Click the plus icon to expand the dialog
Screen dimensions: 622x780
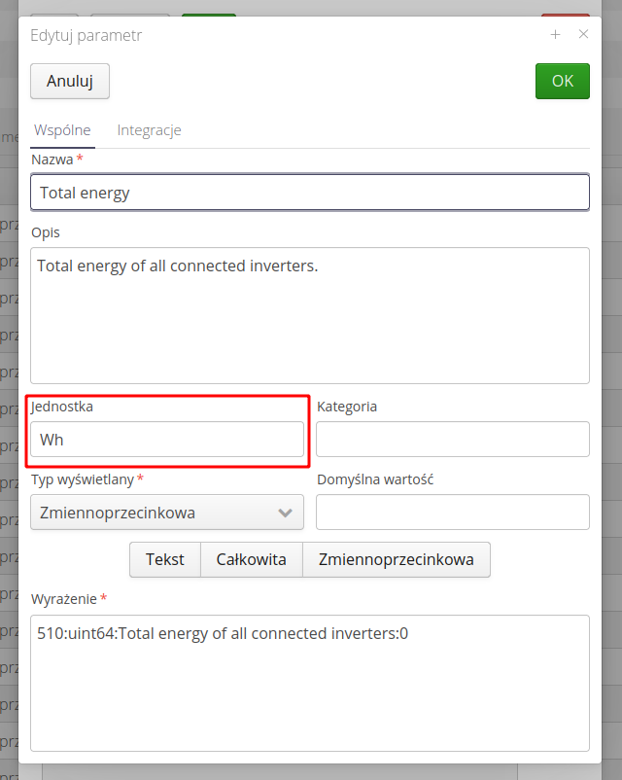[x=555, y=34]
